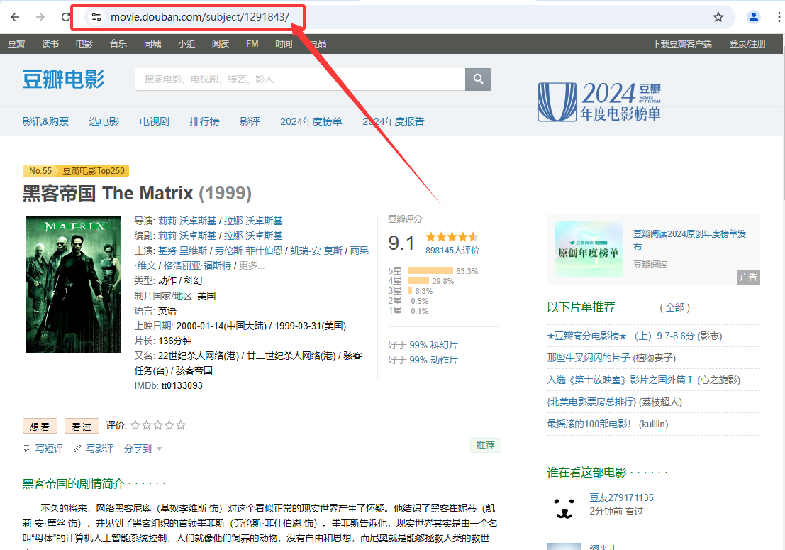Click the magnifier search button
This screenshot has width=785, height=550.
(478, 79)
